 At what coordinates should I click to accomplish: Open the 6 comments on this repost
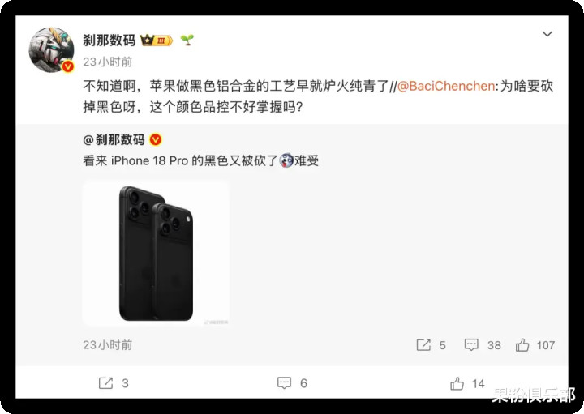point(292,383)
